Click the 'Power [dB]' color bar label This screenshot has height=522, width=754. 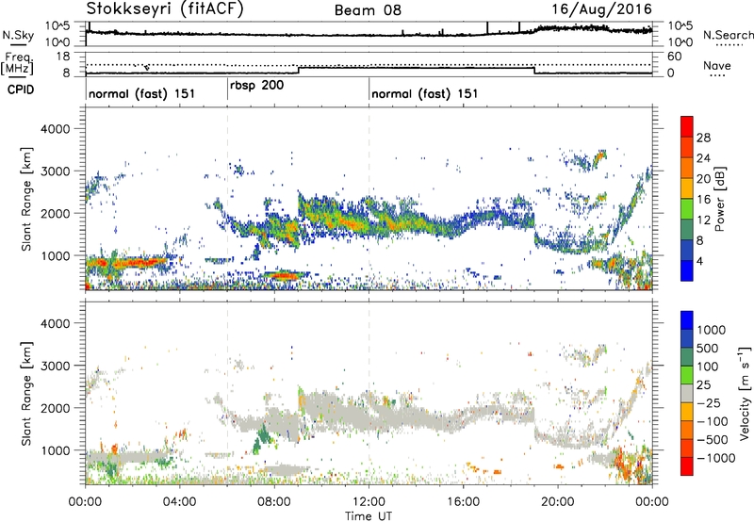[719, 199]
